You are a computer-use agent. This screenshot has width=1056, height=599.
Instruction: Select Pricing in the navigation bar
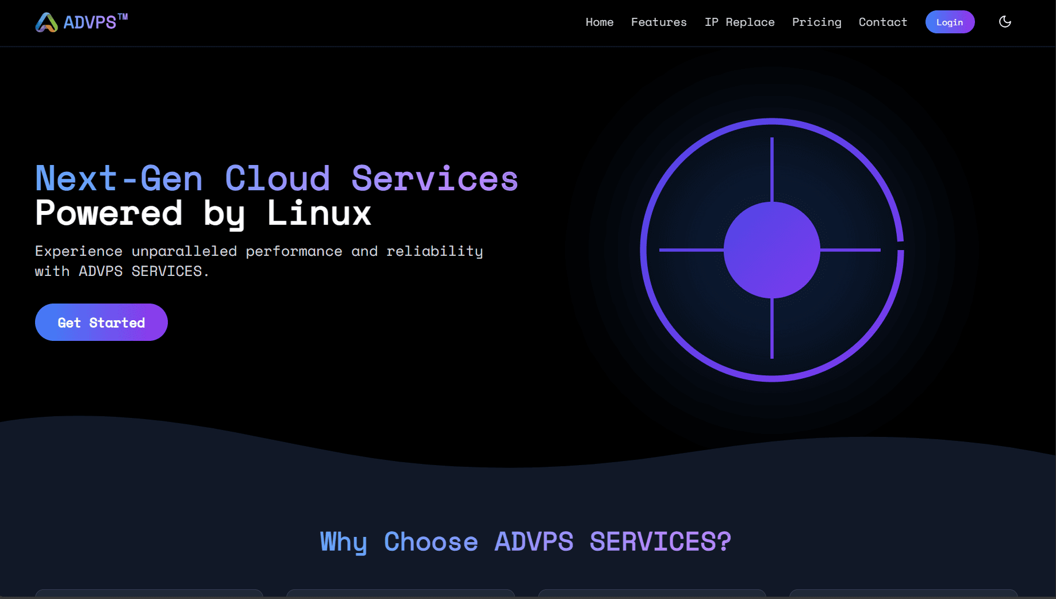817,22
